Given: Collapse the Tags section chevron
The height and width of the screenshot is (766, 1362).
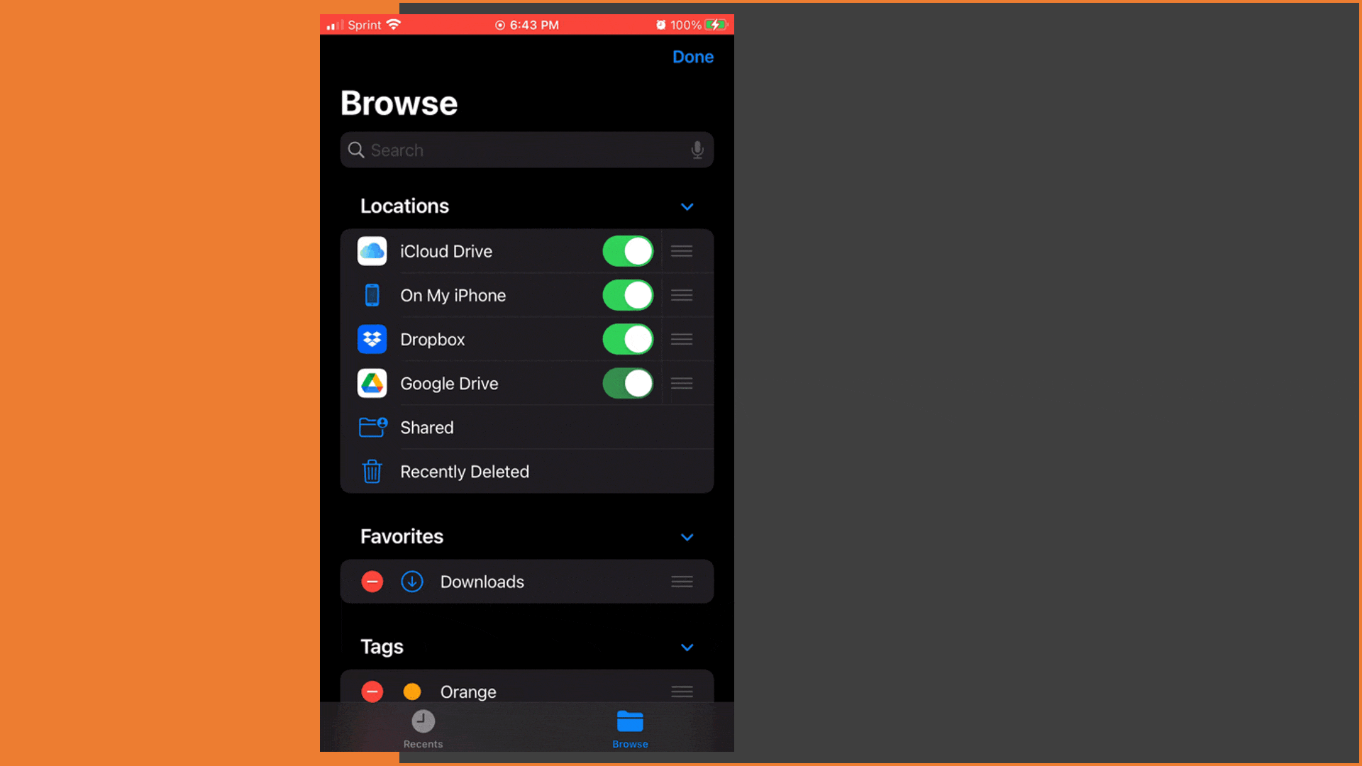Looking at the screenshot, I should [687, 647].
